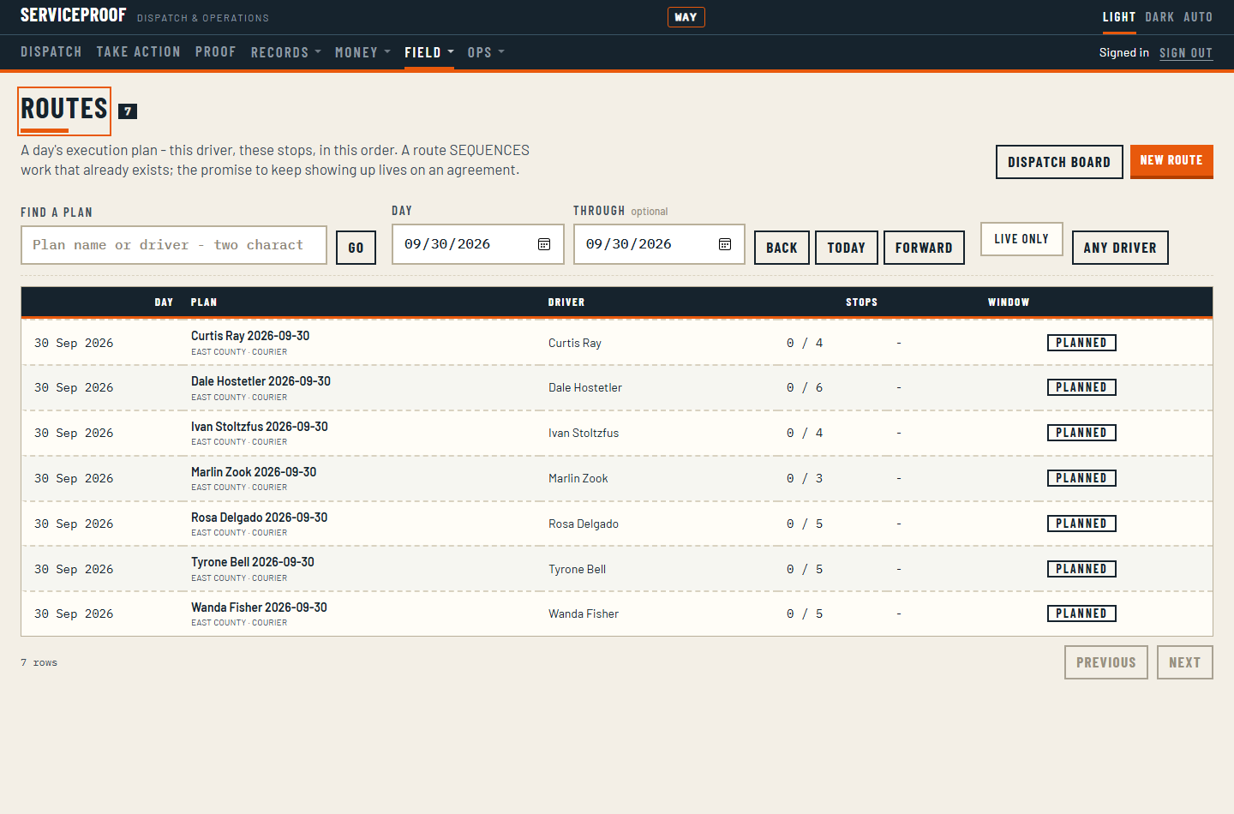Open the Dispatch Board
This screenshot has height=814, width=1234.
[1059, 162]
